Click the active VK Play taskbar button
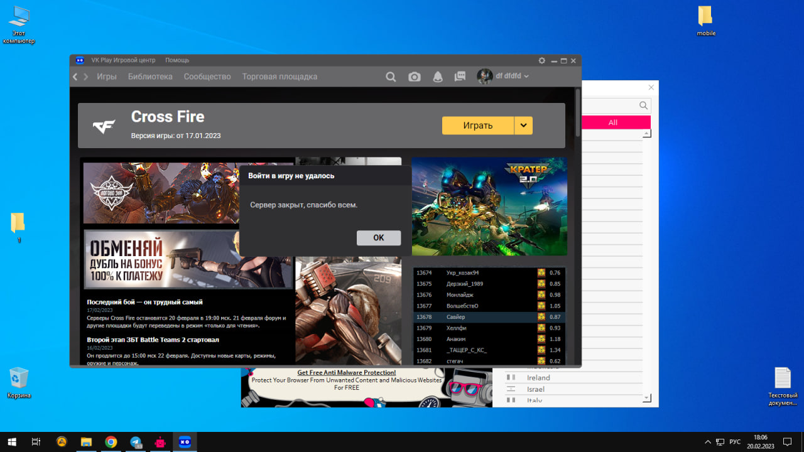Screen dimensions: 804x452 coord(185,442)
